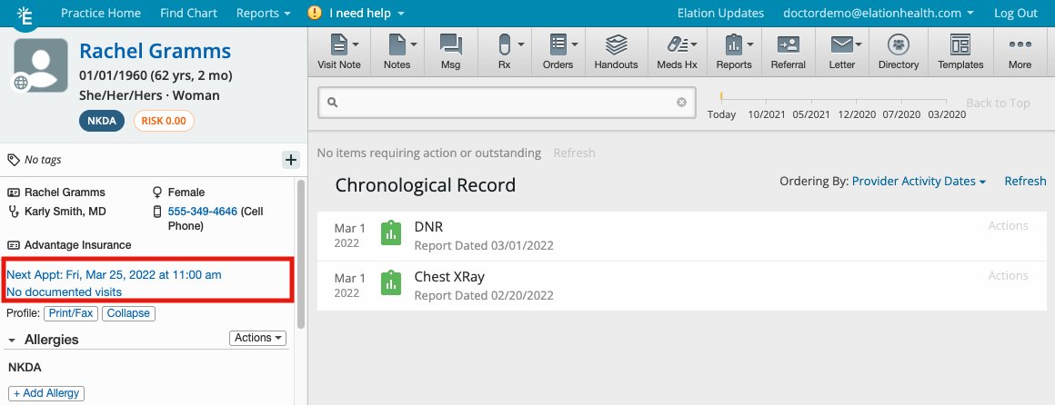Open a new Visit Note
The width and height of the screenshot is (1055, 405).
[338, 52]
